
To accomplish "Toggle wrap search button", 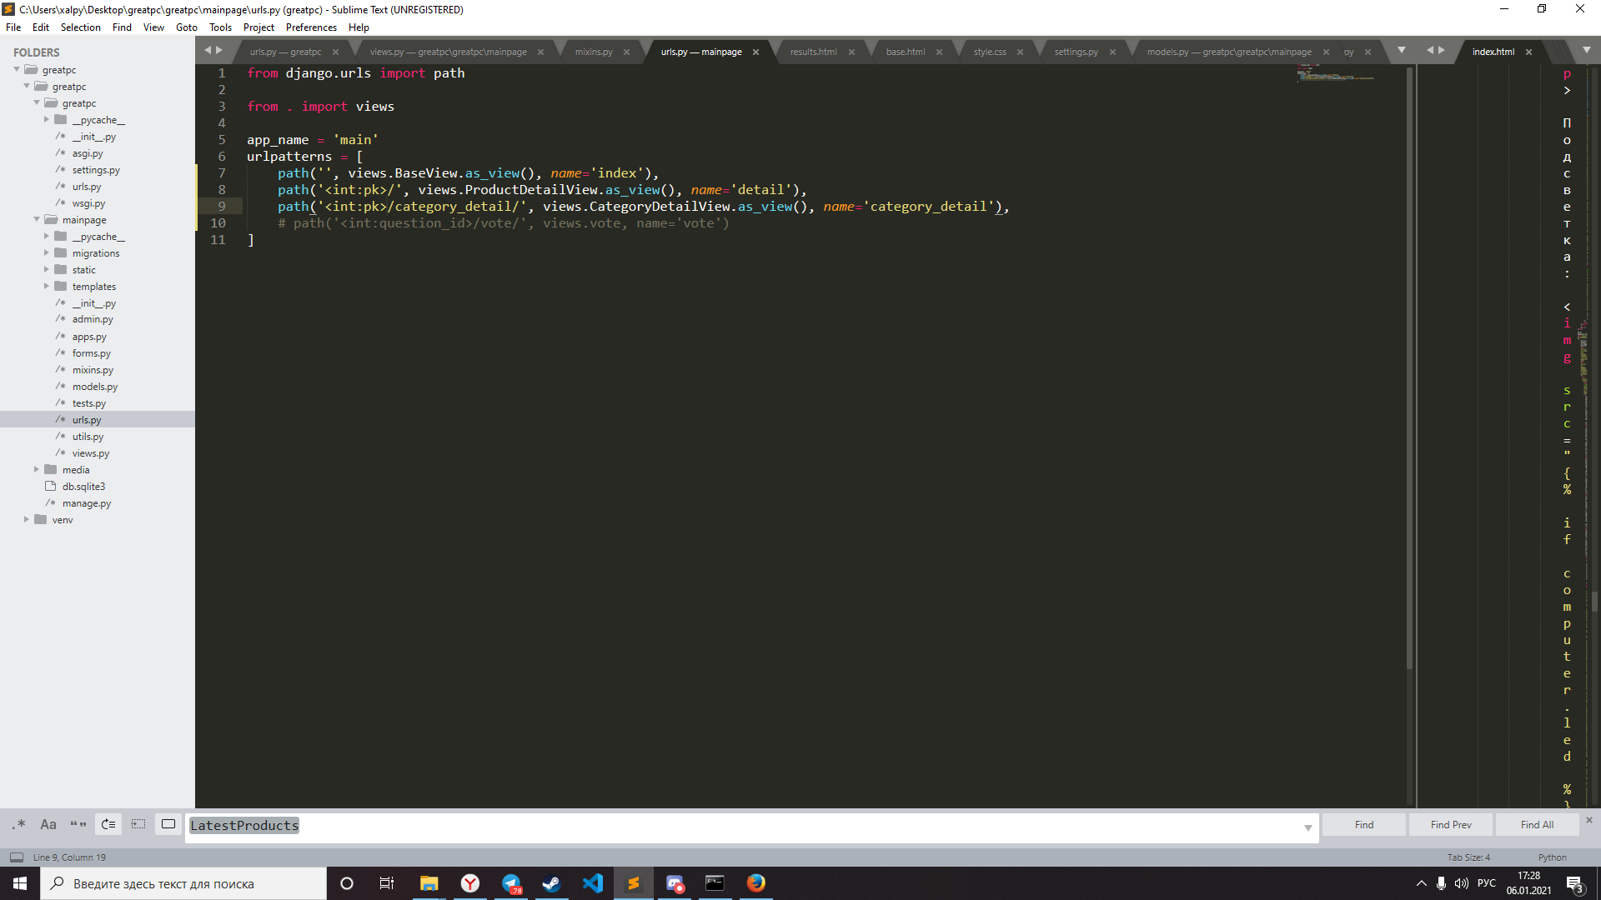I will click(x=108, y=825).
